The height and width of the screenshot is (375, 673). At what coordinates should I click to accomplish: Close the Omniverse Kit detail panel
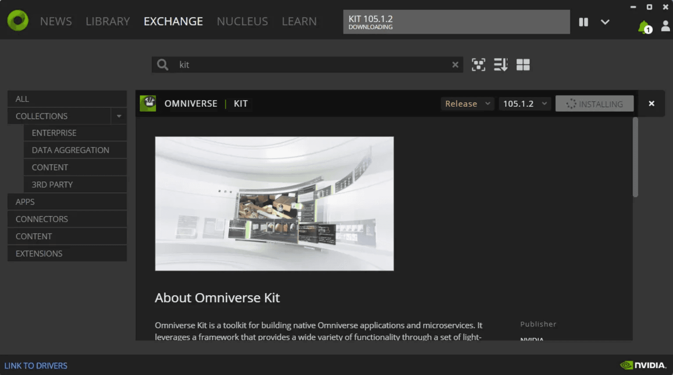(652, 104)
